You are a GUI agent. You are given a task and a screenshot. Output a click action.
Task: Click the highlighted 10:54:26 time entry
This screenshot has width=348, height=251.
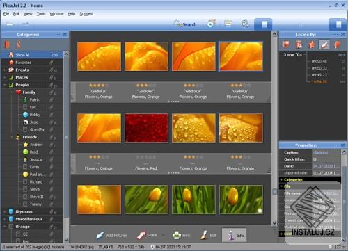pyautogui.click(x=319, y=82)
